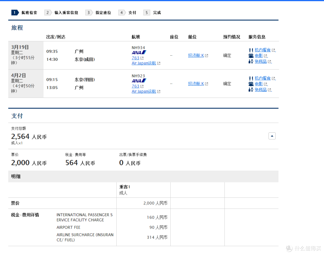Click the movie camera icon for NH934
This screenshot has width=324, height=255.
point(251,56)
